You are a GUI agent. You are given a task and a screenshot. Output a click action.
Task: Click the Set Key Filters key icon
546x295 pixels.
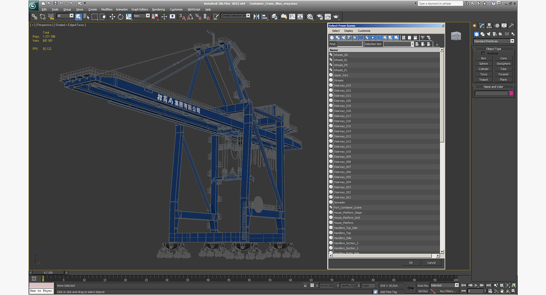411,288
